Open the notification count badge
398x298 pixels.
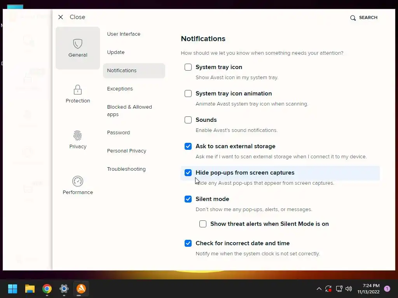coord(387,289)
